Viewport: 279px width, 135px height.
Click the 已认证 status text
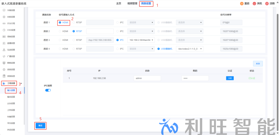pyautogui.click(x=252, y=78)
